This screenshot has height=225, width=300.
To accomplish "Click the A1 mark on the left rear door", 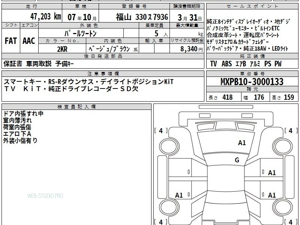I will (x=179, y=195).
